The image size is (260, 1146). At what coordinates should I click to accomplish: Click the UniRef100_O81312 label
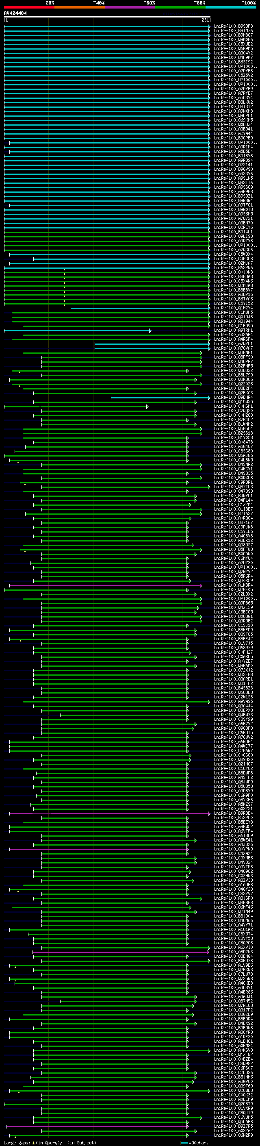pos(233,107)
